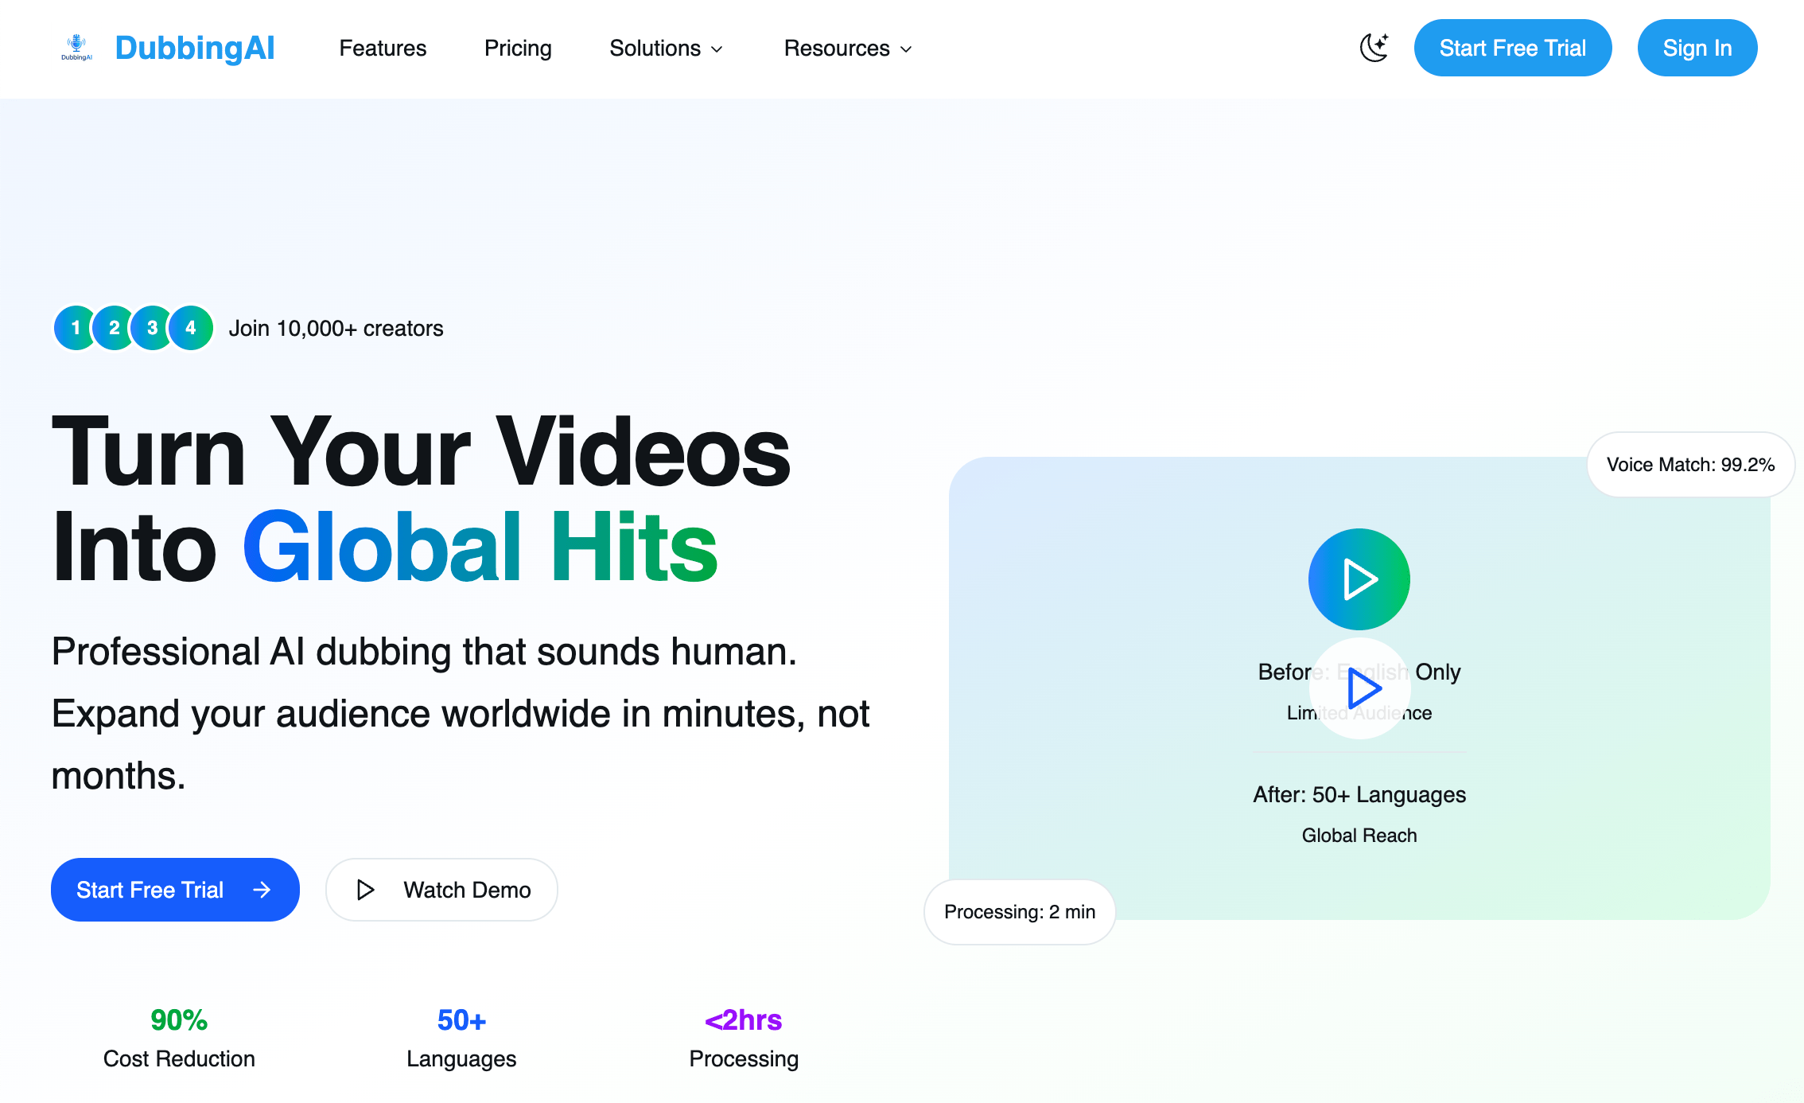Image resolution: width=1804 pixels, height=1103 pixels.
Task: Click the play icon in Watch Demo
Action: [366, 890]
